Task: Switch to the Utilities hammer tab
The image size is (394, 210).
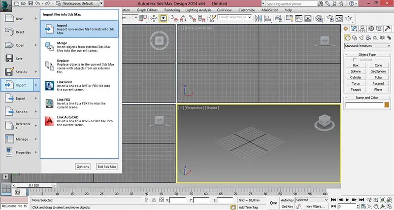Action: click(388, 29)
